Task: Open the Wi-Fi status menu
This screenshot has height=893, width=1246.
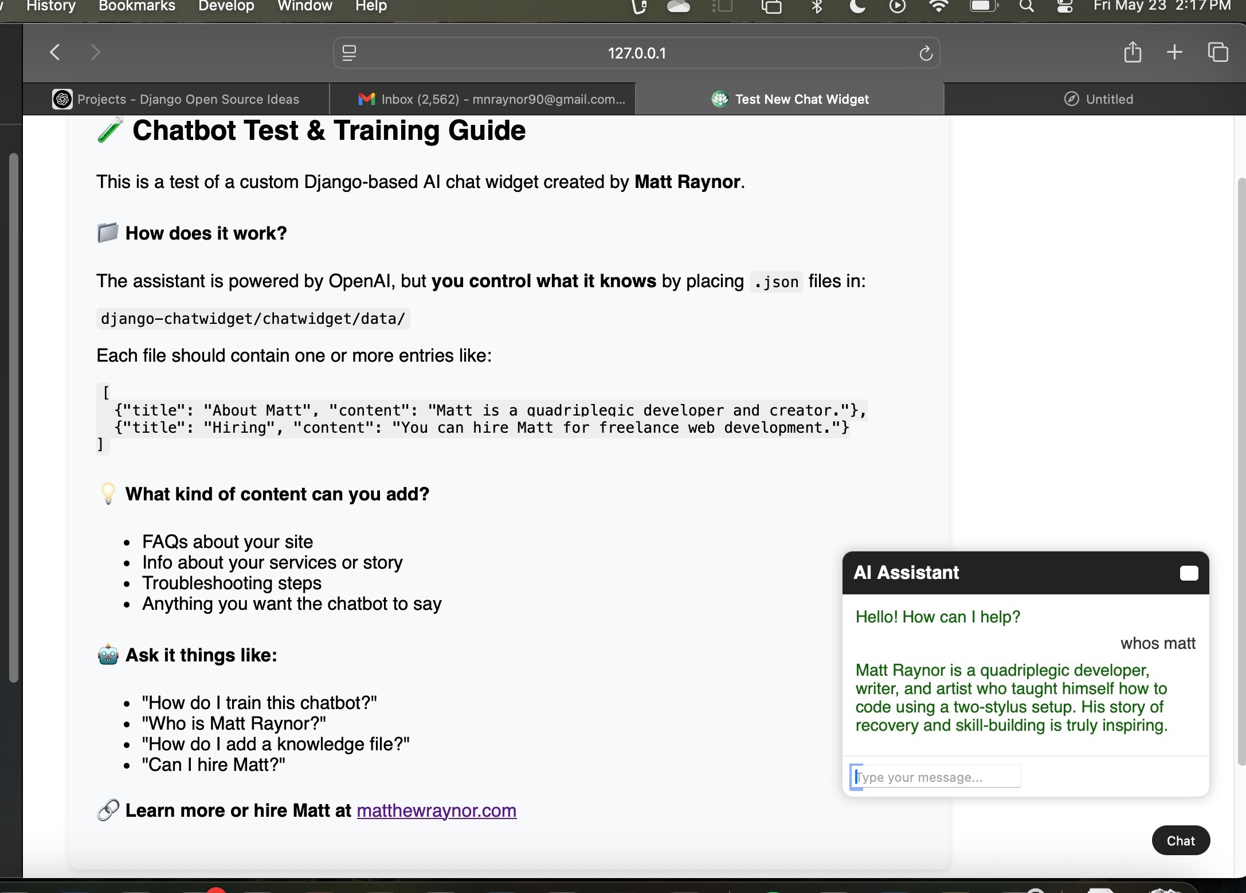Action: pyautogui.click(x=938, y=6)
